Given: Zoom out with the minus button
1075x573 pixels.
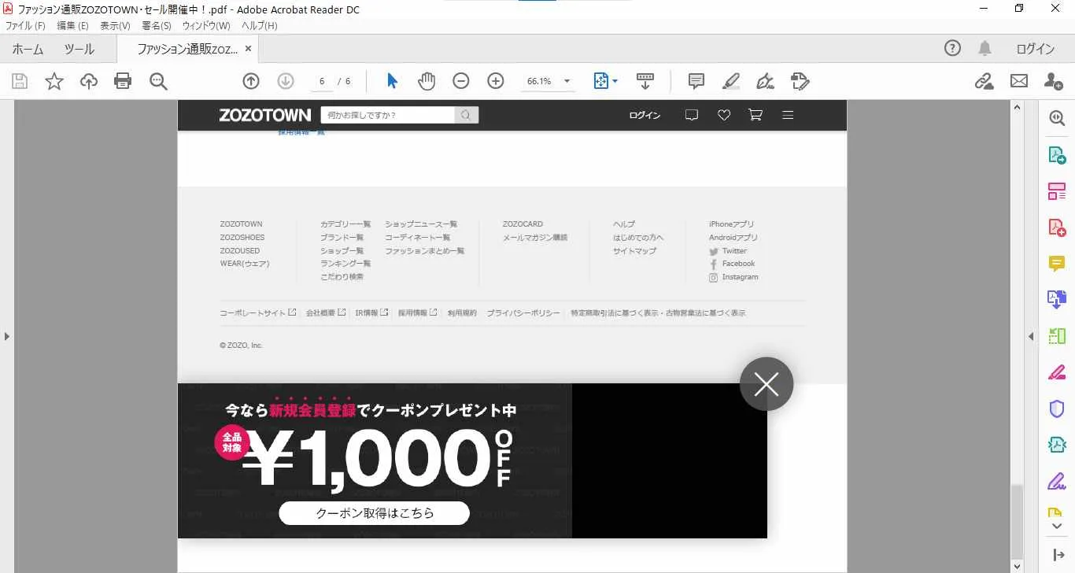Looking at the screenshot, I should tap(461, 81).
